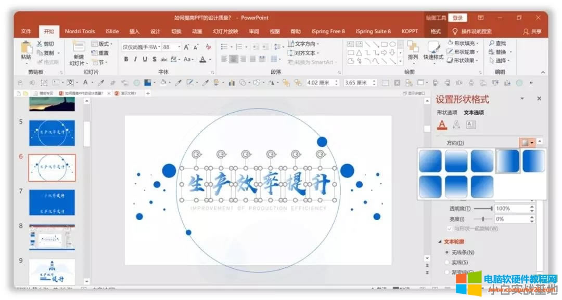Viewport: 562px width, 300px height.
Task: Click the Underline text icon
Action: click(145, 59)
